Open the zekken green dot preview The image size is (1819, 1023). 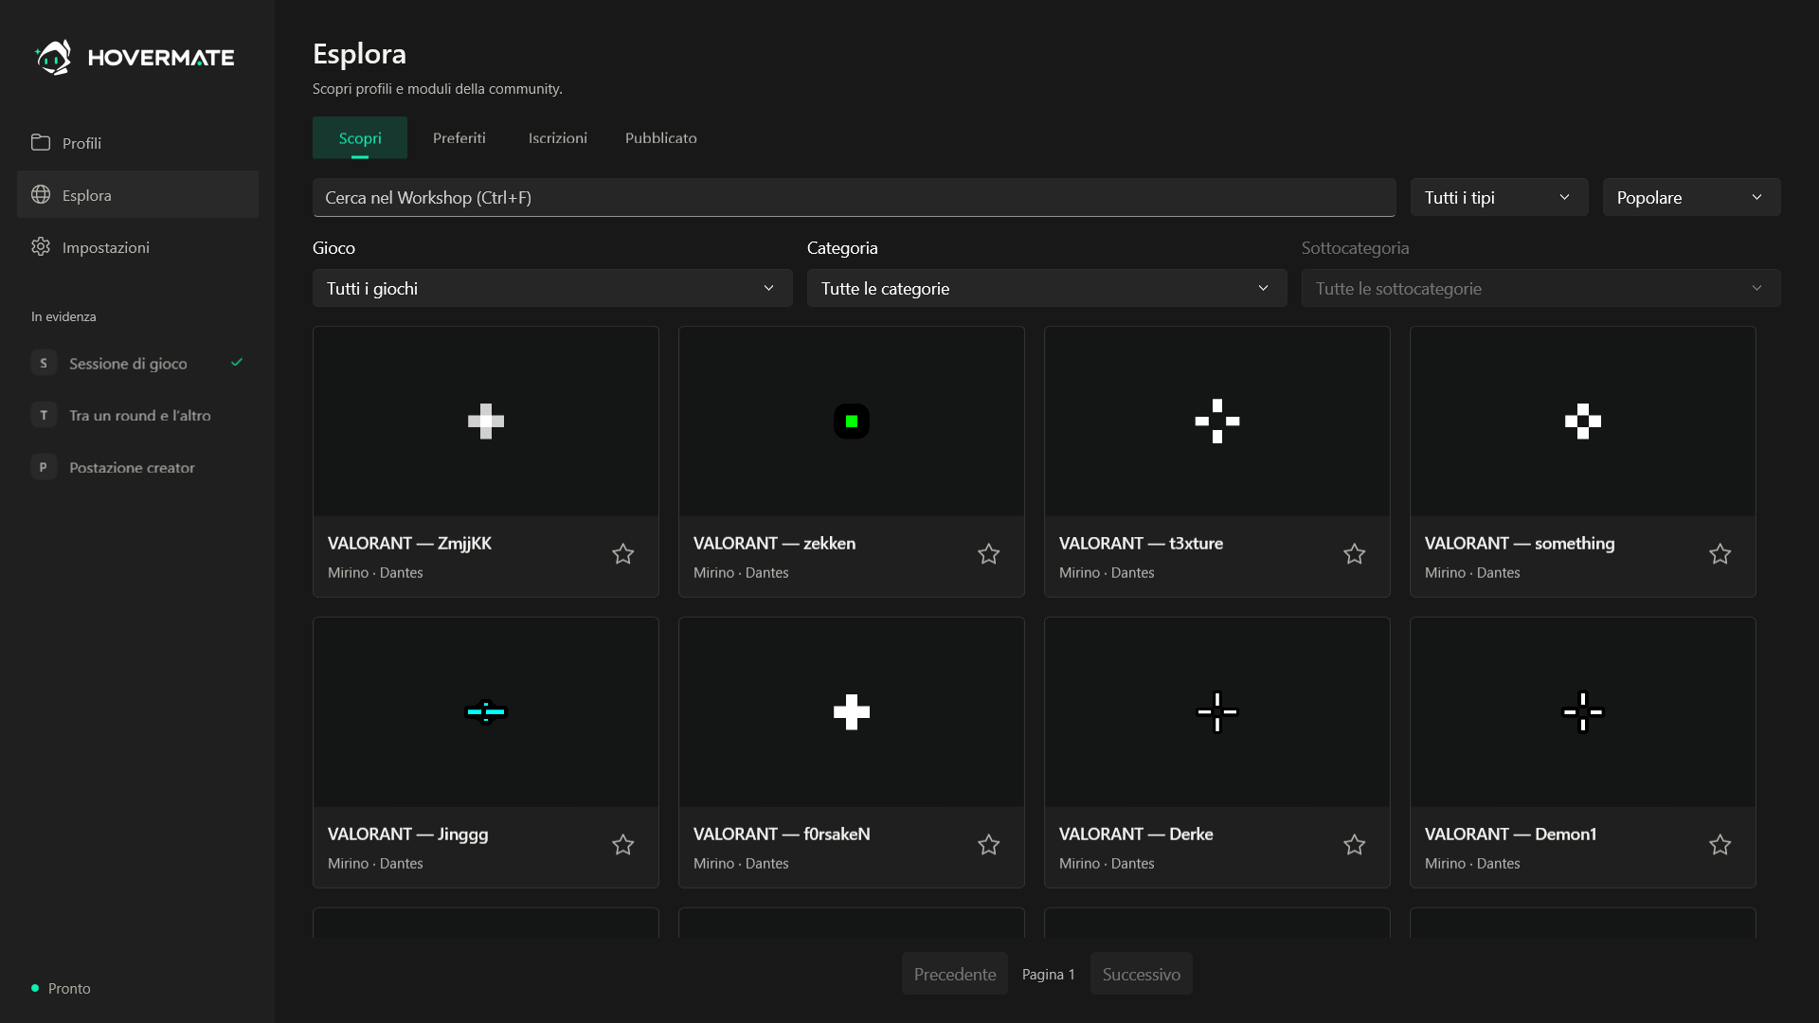pos(852,422)
